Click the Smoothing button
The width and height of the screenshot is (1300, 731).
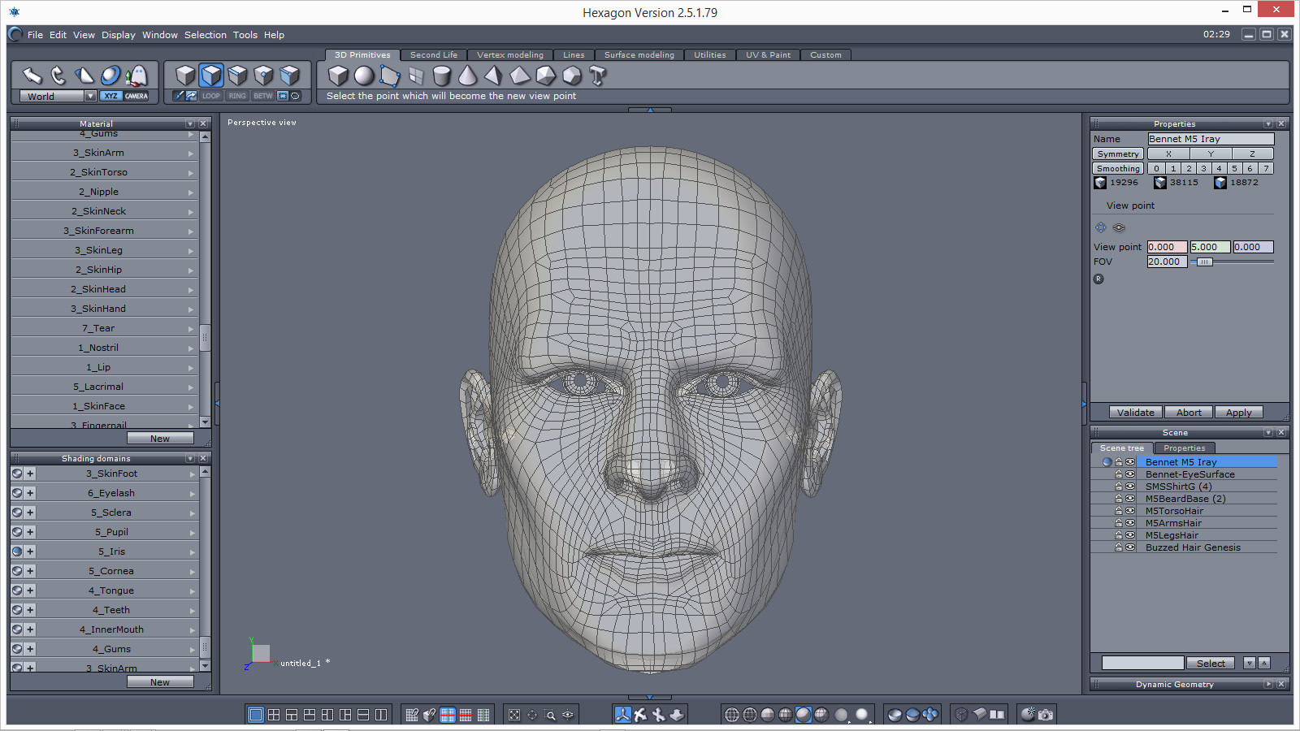coord(1118,168)
